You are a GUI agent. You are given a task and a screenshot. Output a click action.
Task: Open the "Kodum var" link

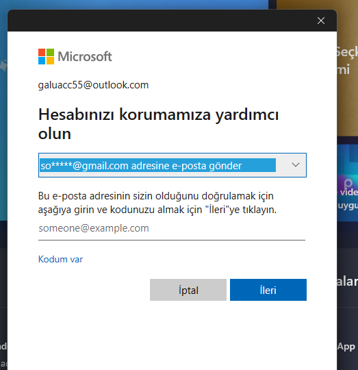click(x=60, y=259)
